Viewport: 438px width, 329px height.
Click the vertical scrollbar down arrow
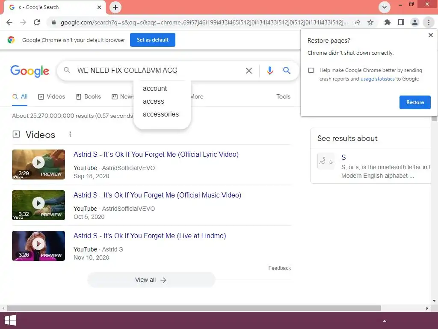pos(434,301)
